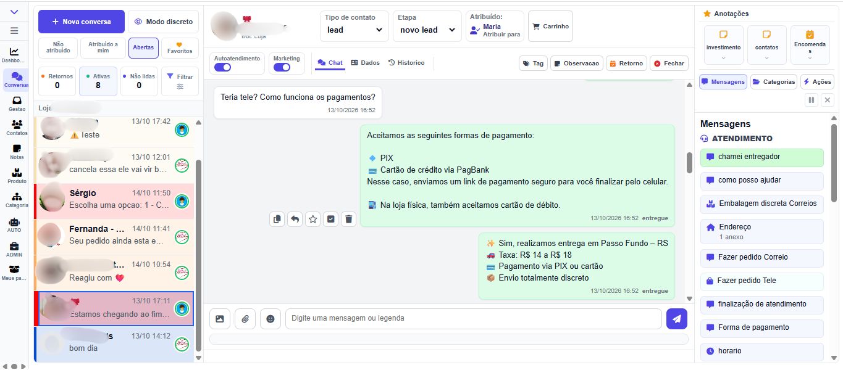Click the Tag button

click(533, 63)
